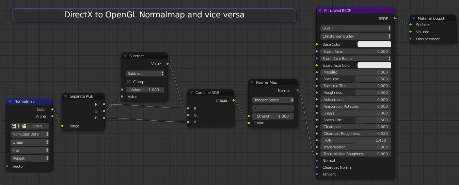Open the Linear interpolation dropdown
The height and width of the screenshot is (185, 459).
(30, 142)
